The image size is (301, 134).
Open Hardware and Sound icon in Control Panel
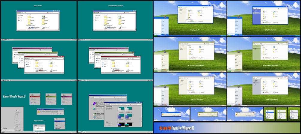(94, 114)
